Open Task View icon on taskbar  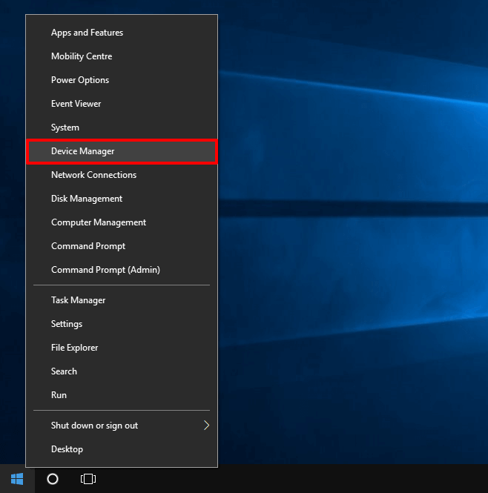(88, 479)
